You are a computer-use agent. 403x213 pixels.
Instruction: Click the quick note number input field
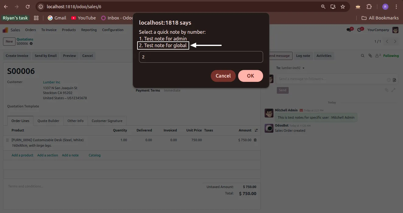pyautogui.click(x=201, y=57)
